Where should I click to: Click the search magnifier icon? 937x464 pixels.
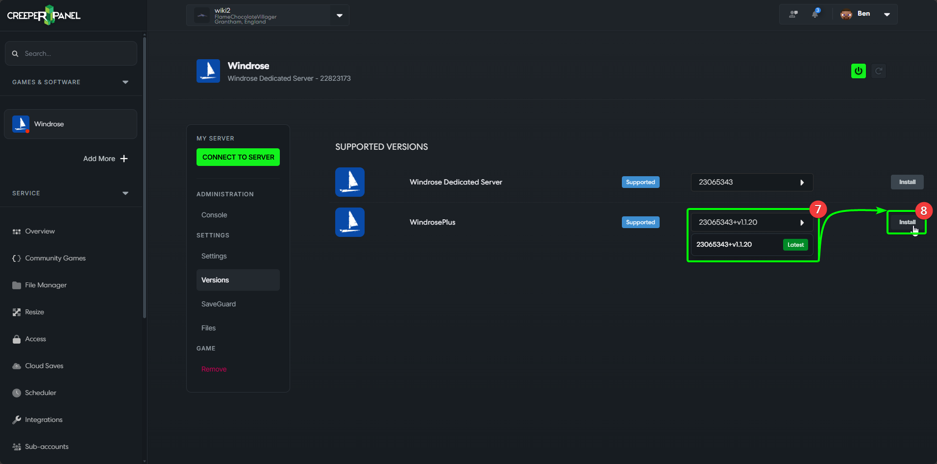15,54
